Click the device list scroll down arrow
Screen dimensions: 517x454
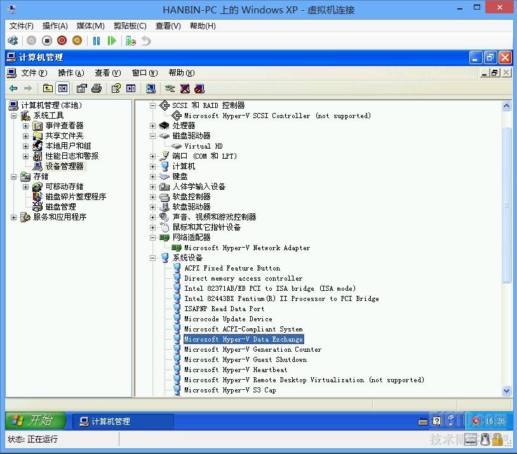pos(506,391)
